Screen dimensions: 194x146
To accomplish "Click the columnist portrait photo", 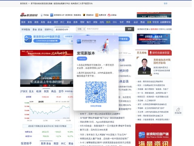I will point(144,67).
